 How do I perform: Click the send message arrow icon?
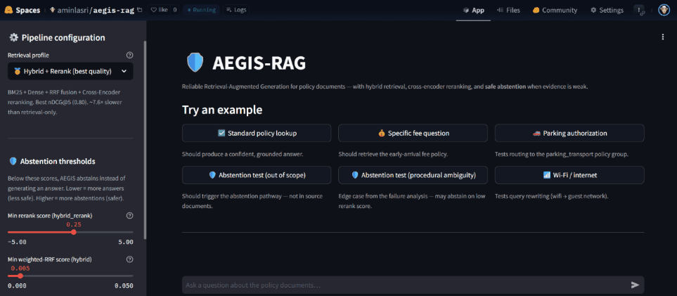click(635, 285)
